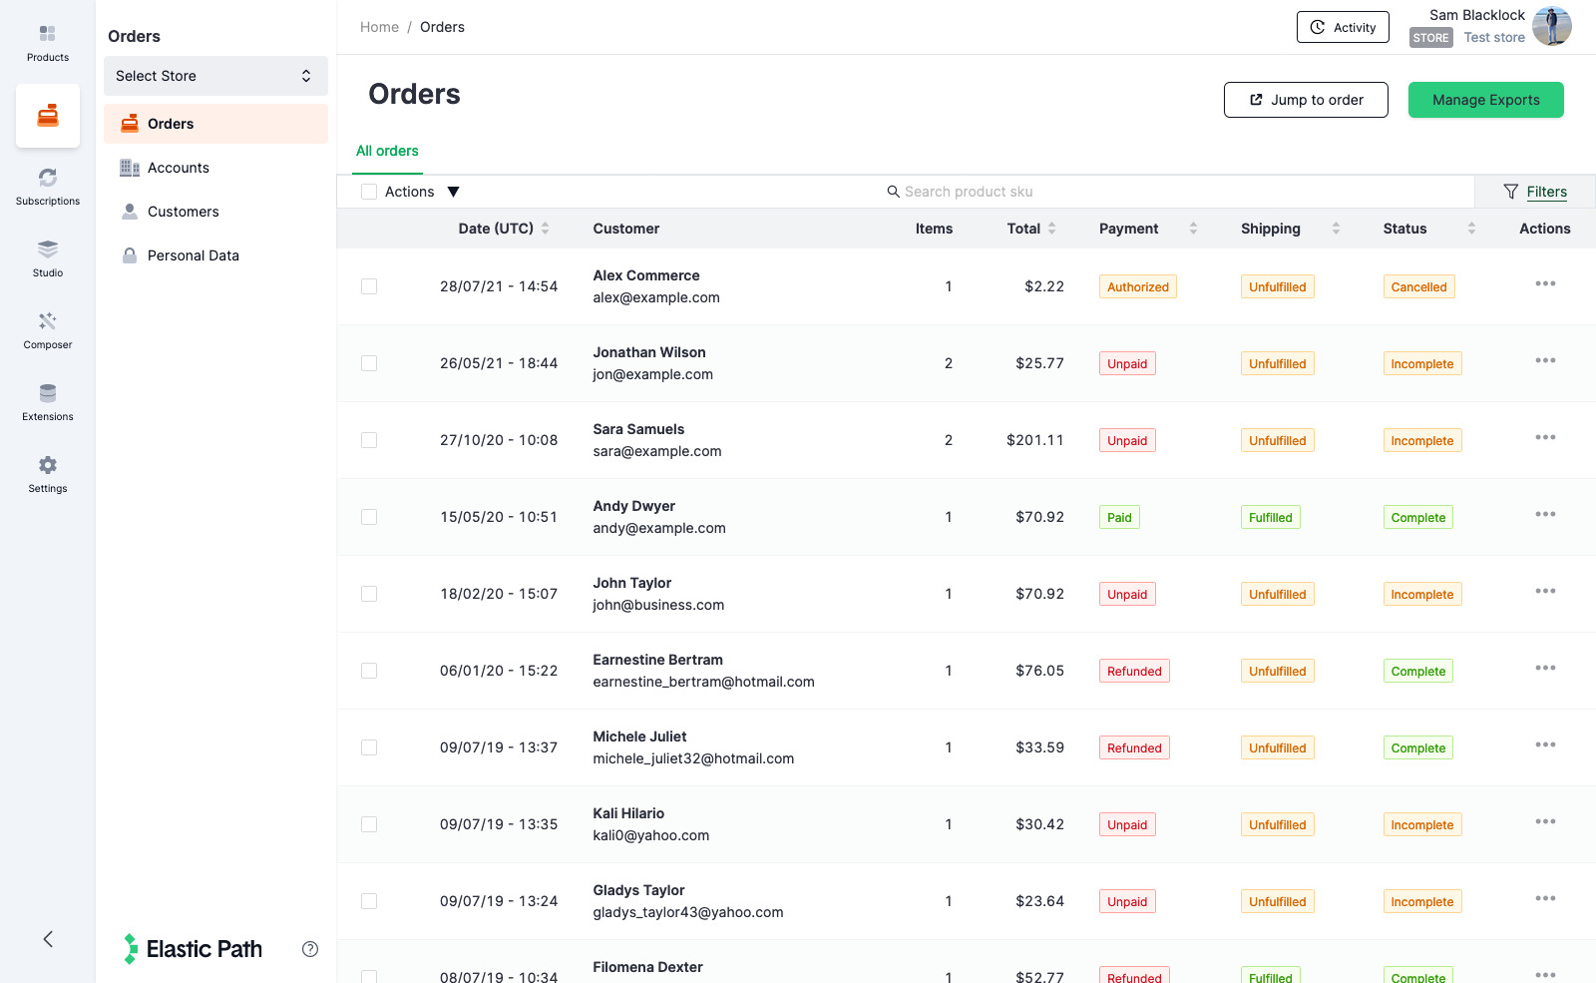Go to Customers in the Orders menu

183,212
